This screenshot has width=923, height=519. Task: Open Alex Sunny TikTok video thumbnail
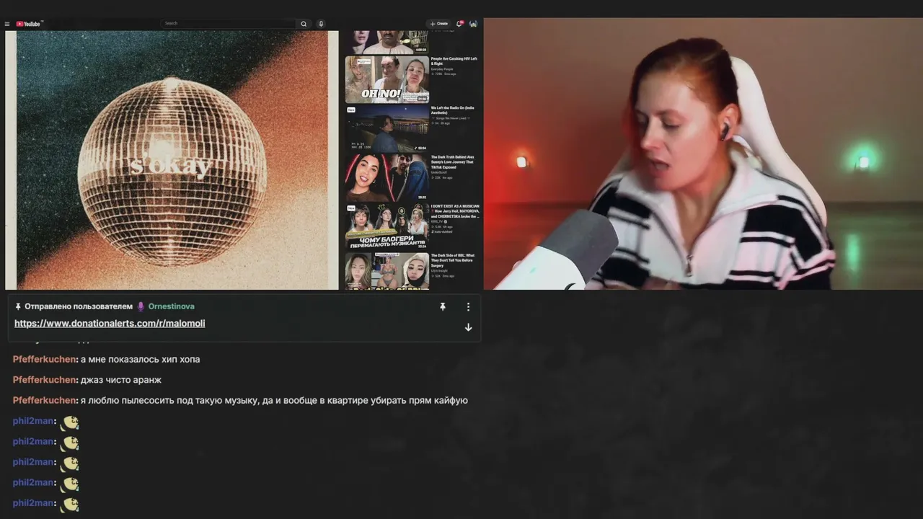(x=387, y=177)
